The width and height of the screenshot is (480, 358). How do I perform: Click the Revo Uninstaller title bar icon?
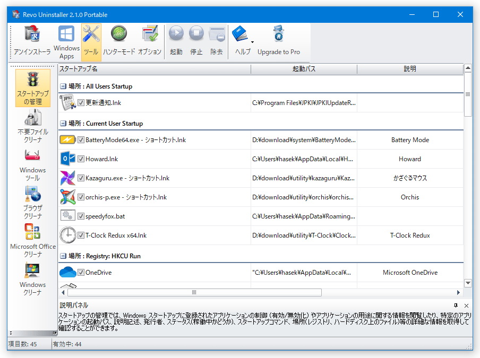pos(16,14)
